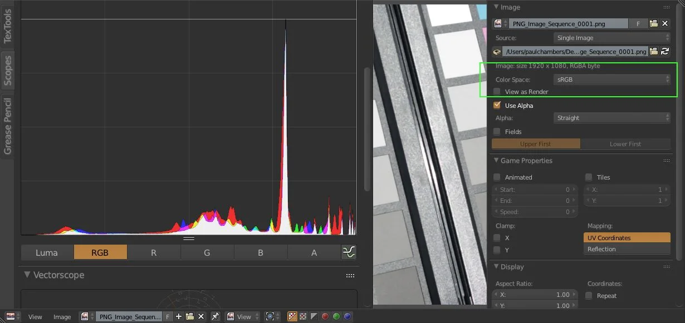Screen dimensions: 685x323
Task: Unlink image with X in Image panel
Action: (x=665, y=23)
